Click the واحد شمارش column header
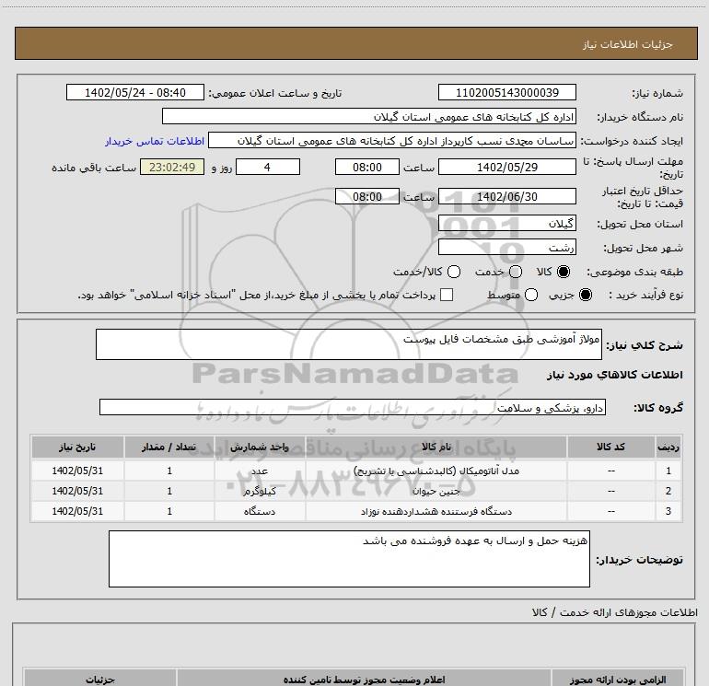Screen dimensions: 709x686 pos(260,447)
